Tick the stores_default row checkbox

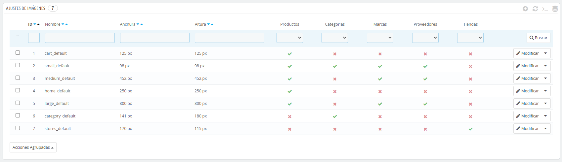point(18,128)
